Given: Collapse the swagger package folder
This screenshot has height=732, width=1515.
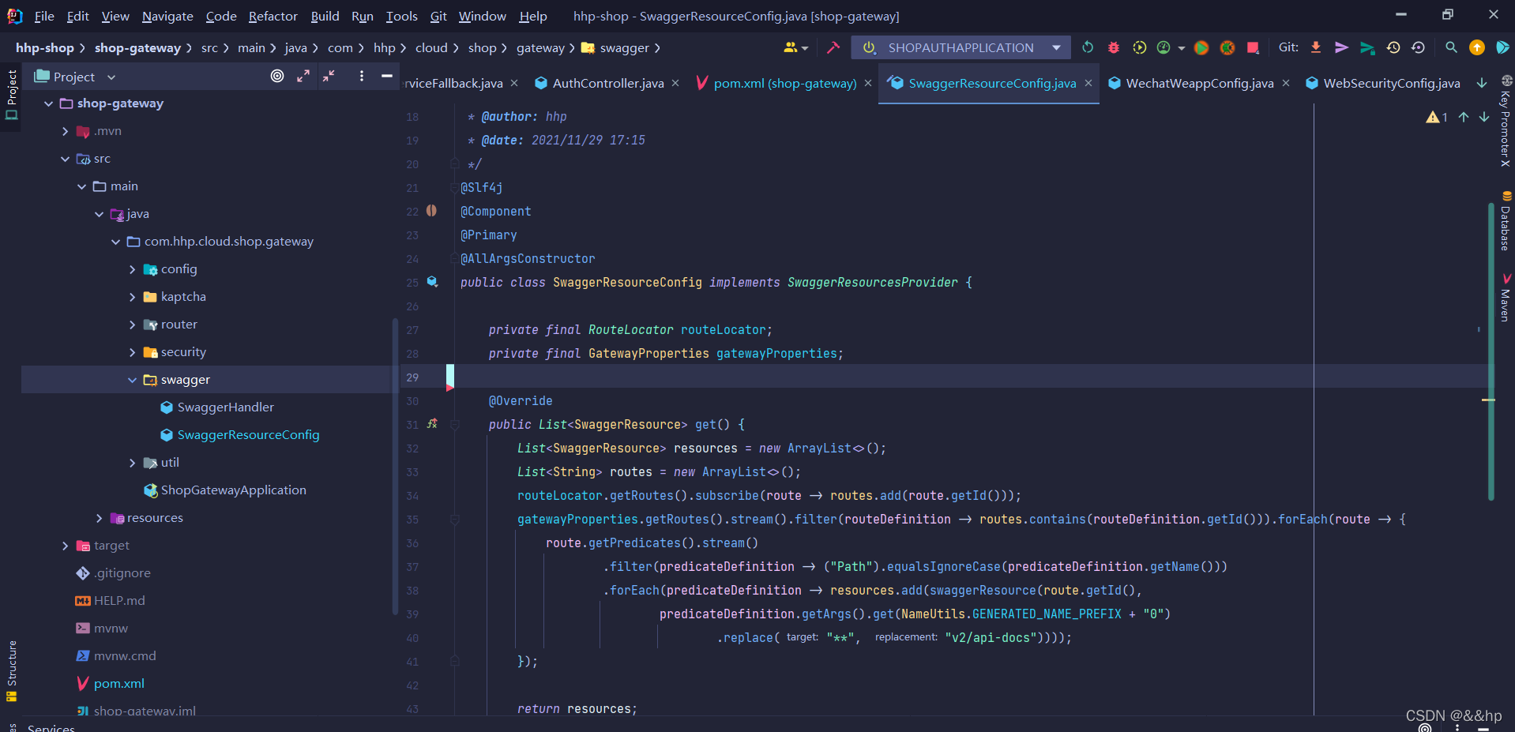Looking at the screenshot, I should coord(131,379).
